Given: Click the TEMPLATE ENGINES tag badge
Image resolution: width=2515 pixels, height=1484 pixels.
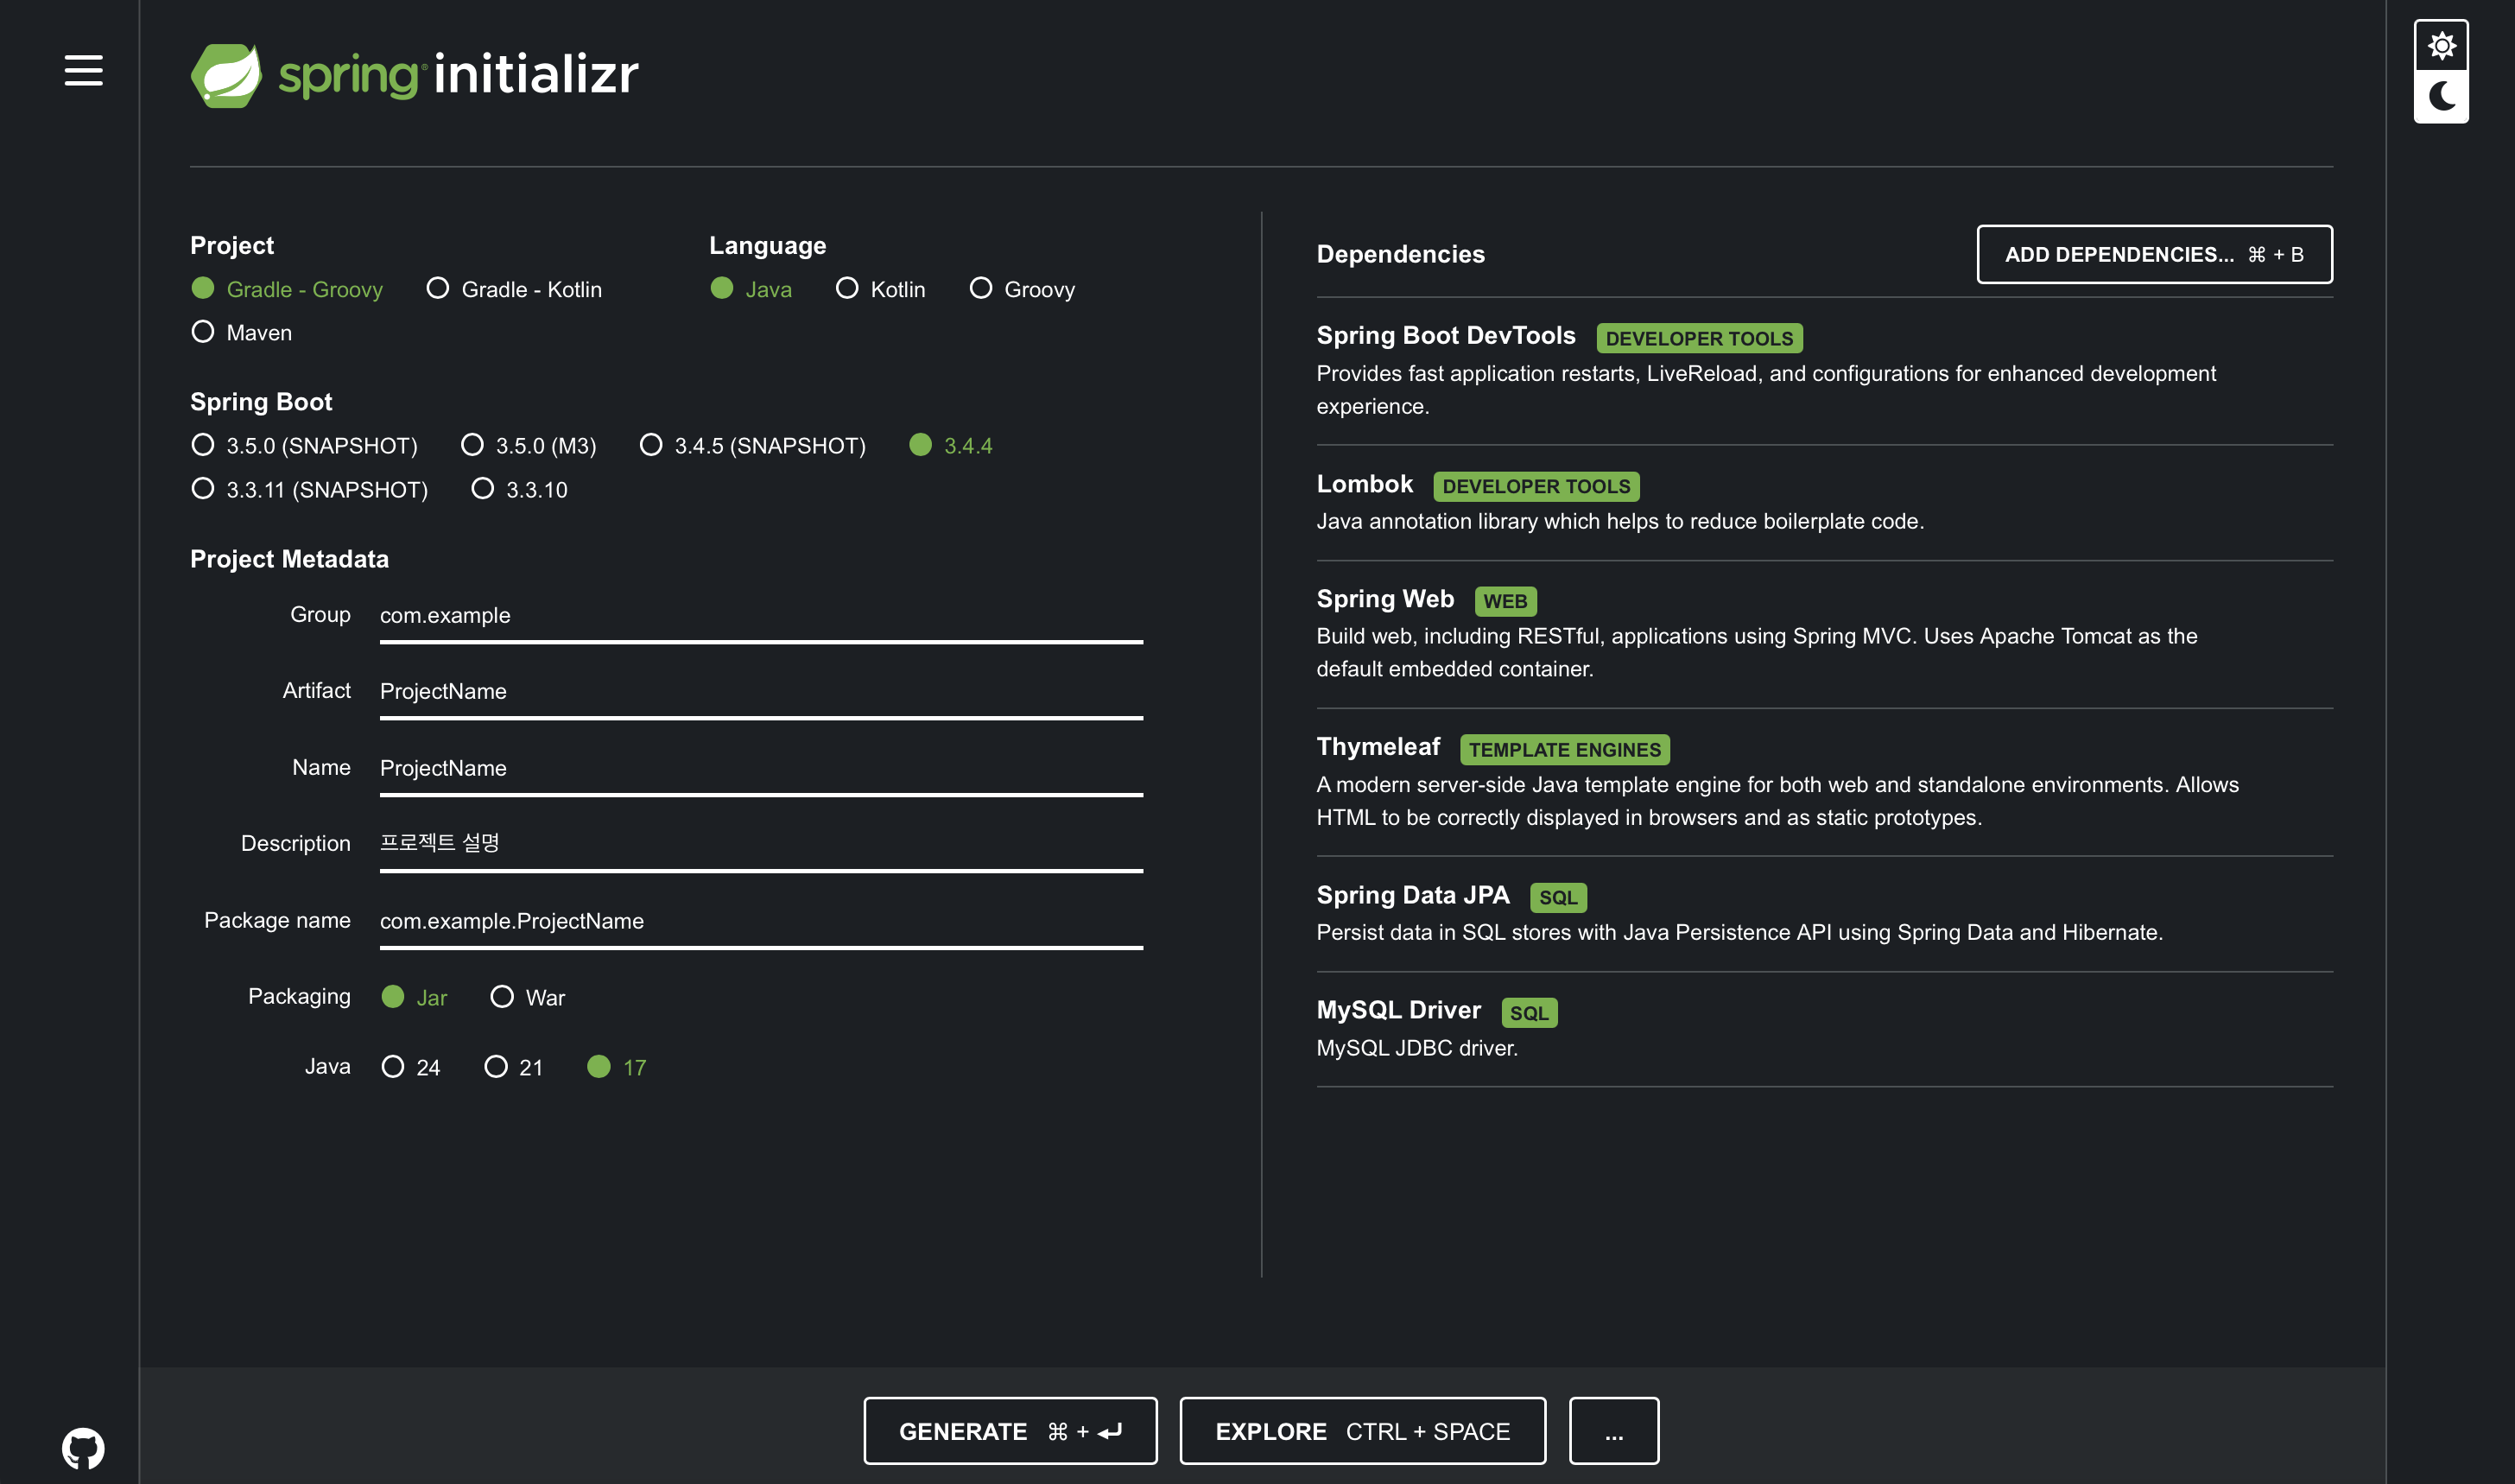Looking at the screenshot, I should coord(1564,749).
